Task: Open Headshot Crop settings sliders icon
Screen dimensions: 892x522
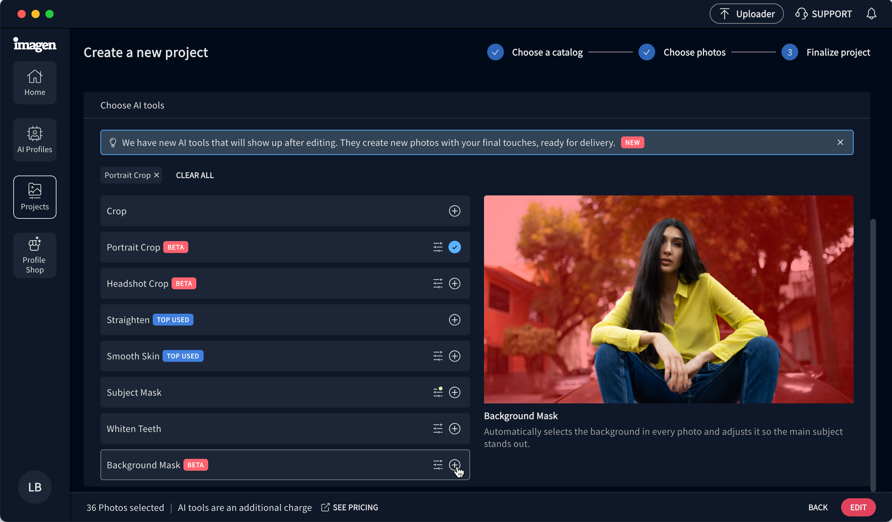Action: tap(438, 284)
